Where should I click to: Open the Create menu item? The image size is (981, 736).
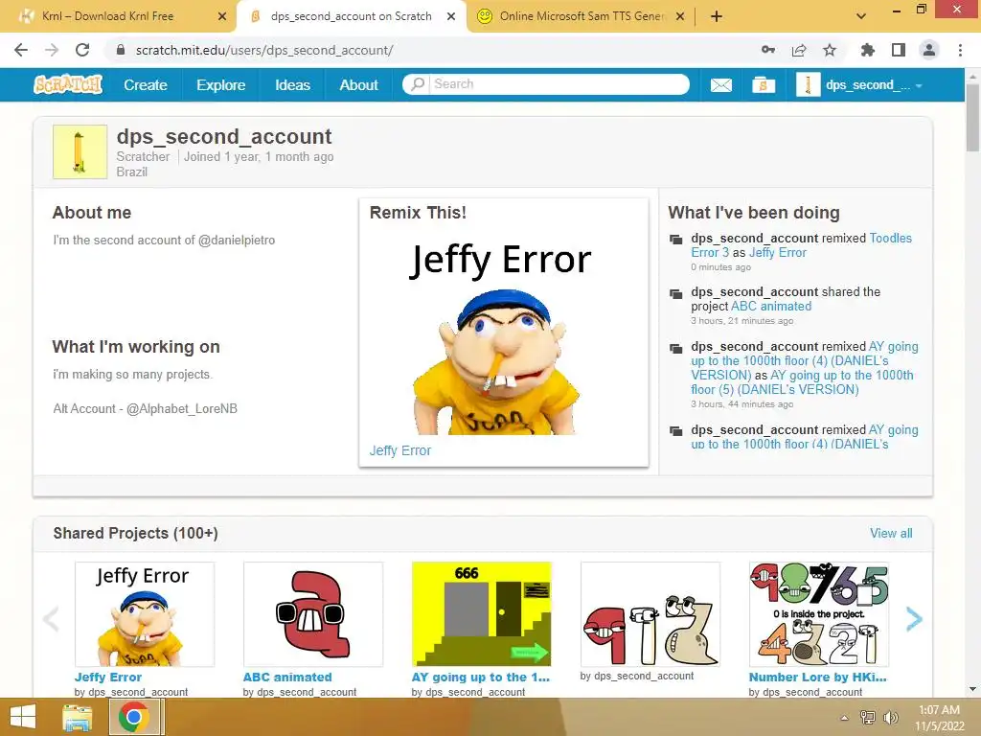click(x=146, y=85)
